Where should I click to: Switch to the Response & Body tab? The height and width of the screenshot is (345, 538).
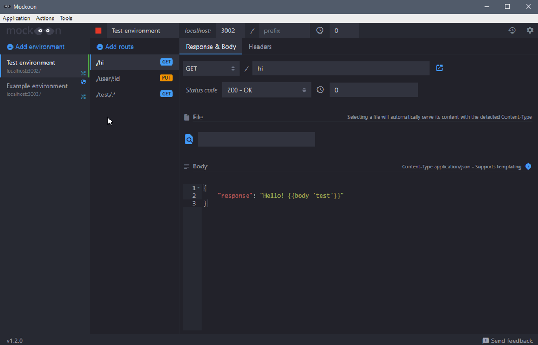211,47
